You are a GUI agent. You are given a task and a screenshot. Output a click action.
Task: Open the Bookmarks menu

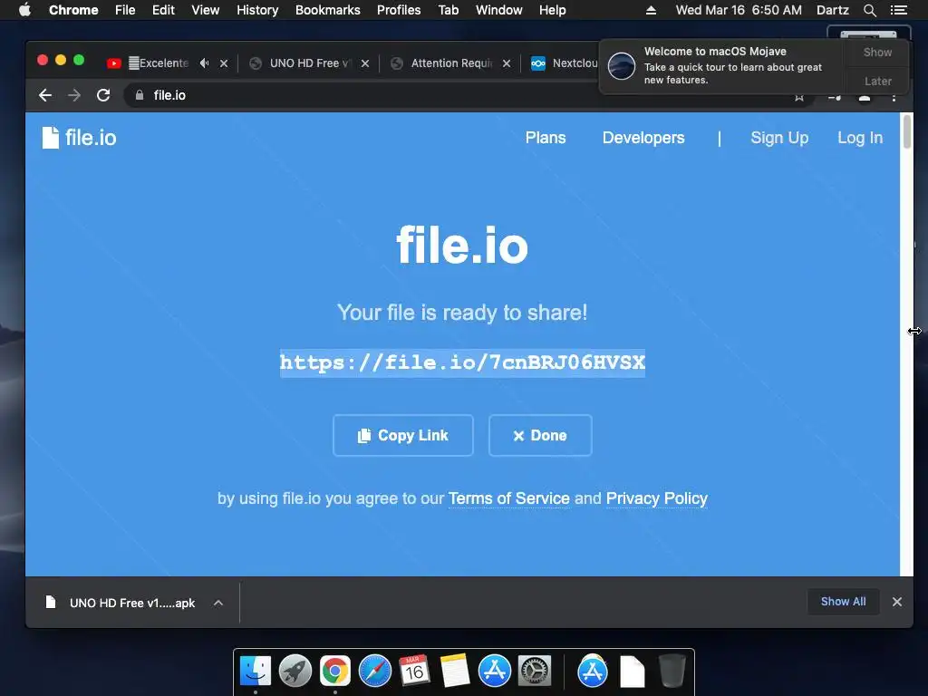click(328, 10)
